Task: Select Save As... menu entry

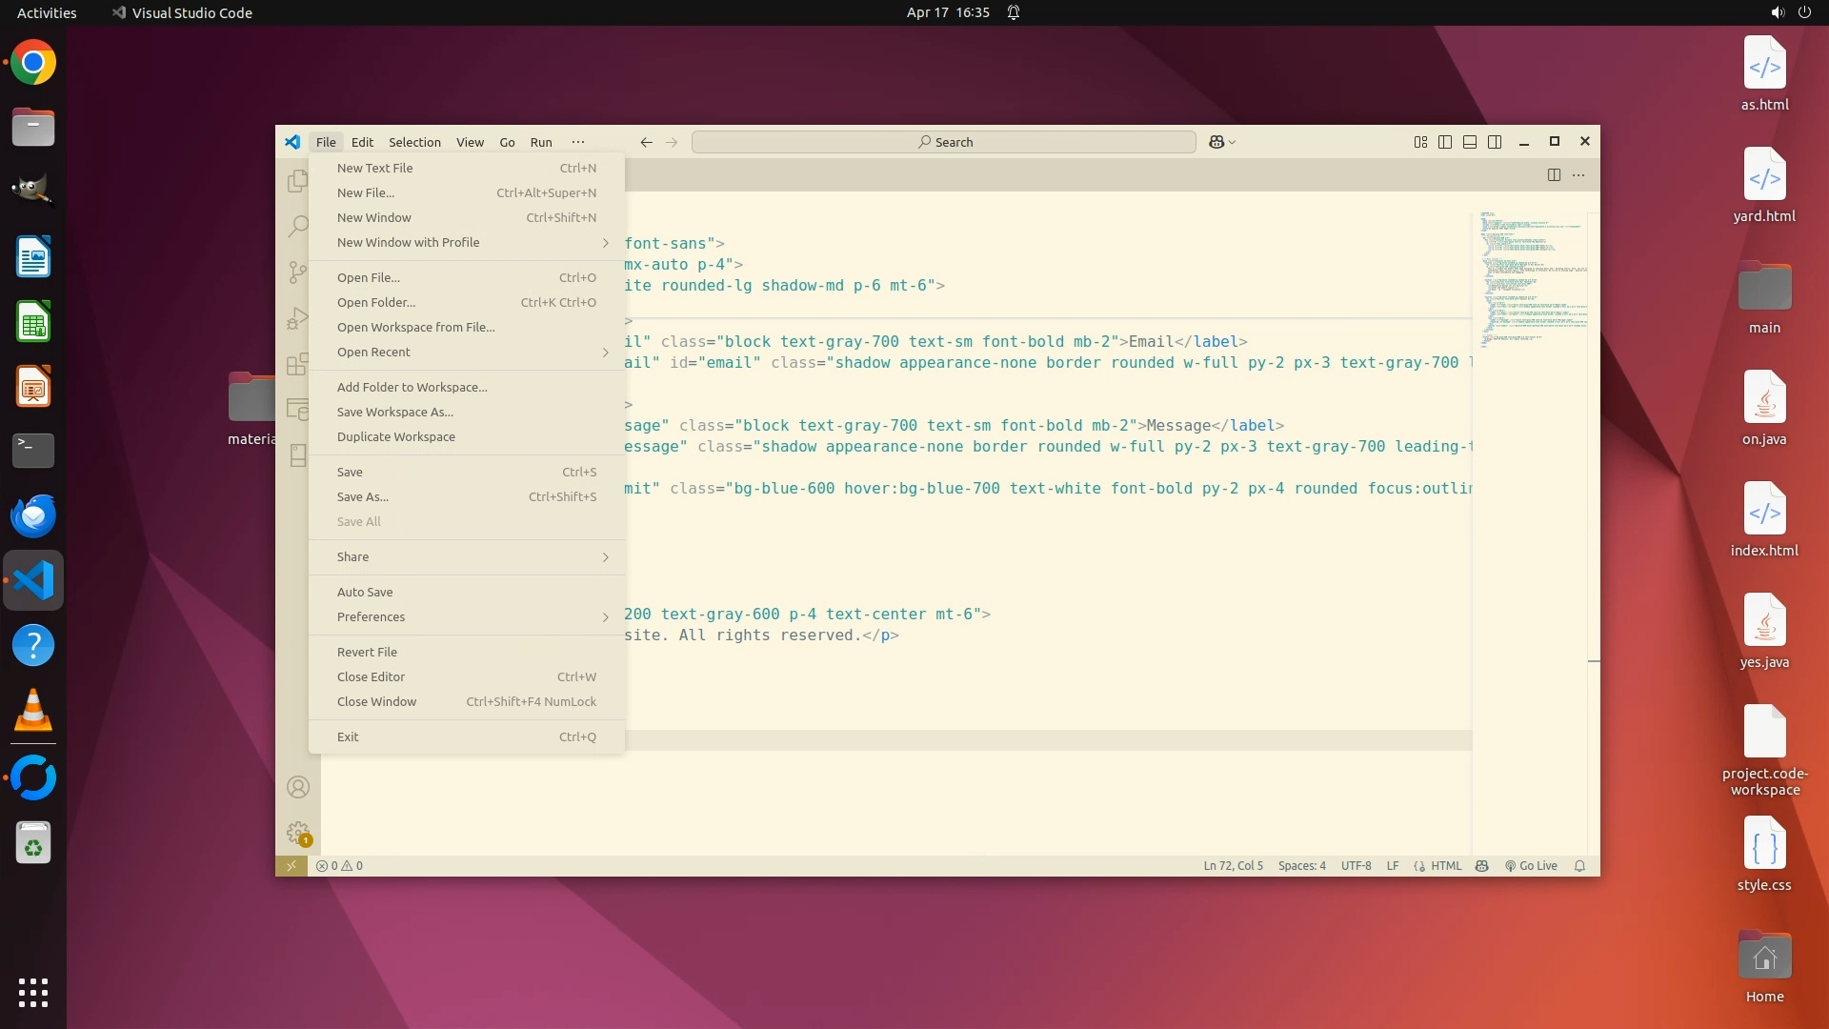Action: pos(363,496)
